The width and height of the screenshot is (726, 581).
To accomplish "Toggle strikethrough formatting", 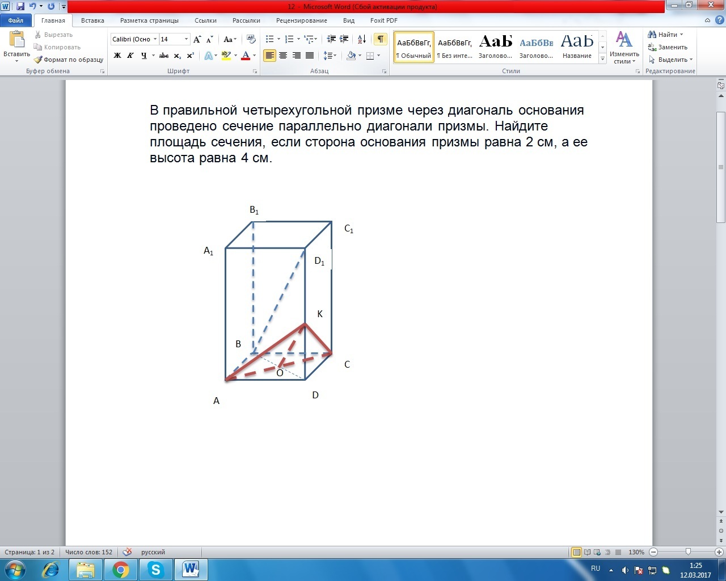I will click(164, 56).
